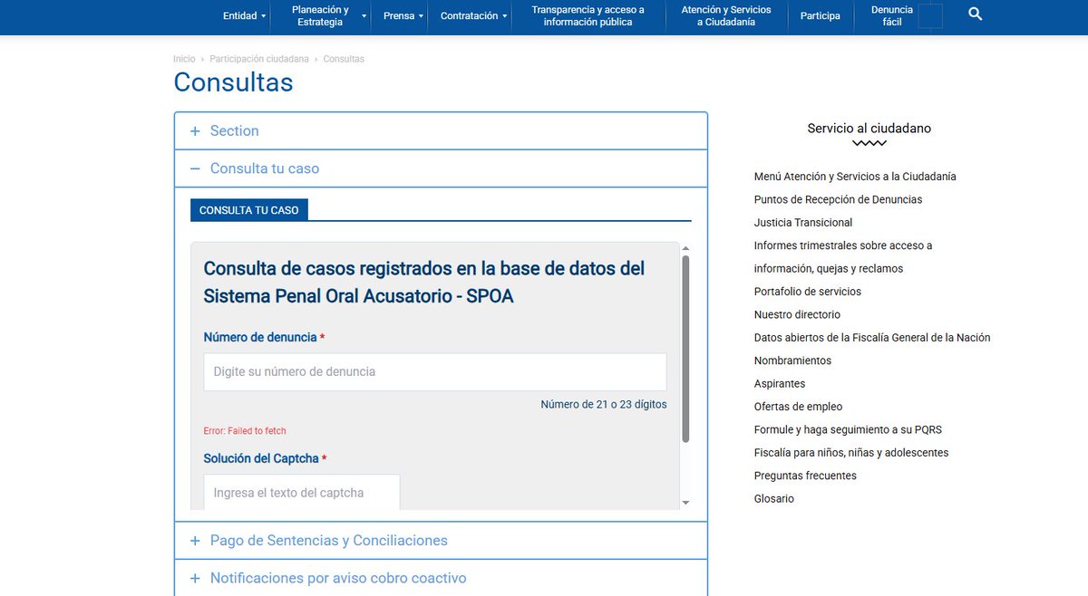Click Participación ciudadana breadcrumb link

click(x=259, y=59)
